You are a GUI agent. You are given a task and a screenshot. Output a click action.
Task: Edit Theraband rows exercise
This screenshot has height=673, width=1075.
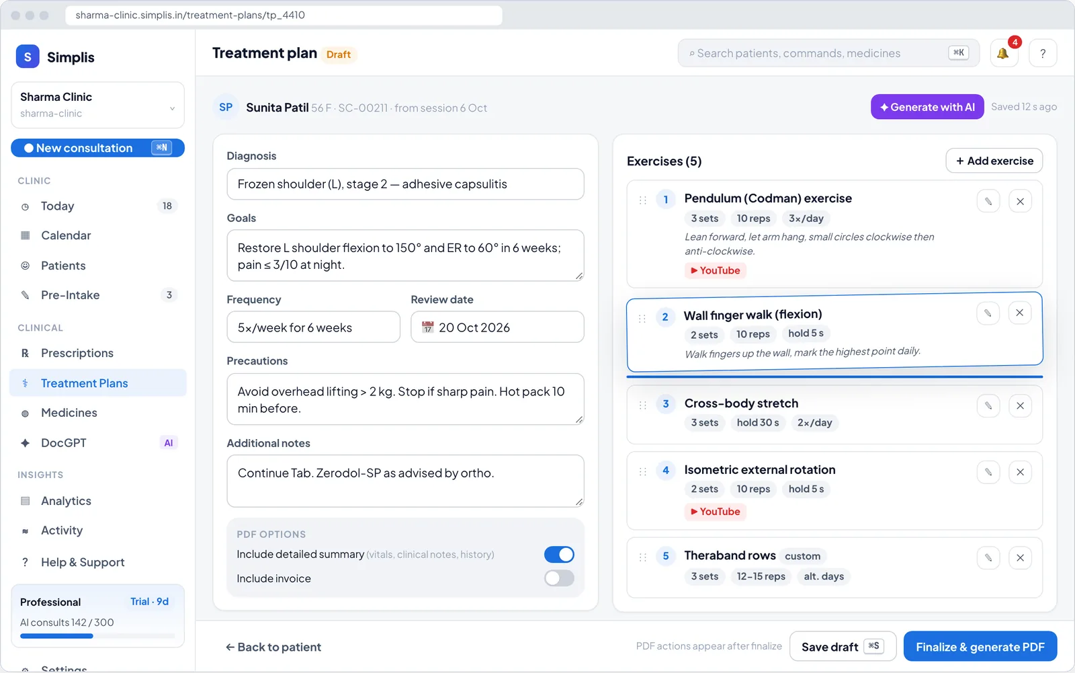(x=988, y=557)
